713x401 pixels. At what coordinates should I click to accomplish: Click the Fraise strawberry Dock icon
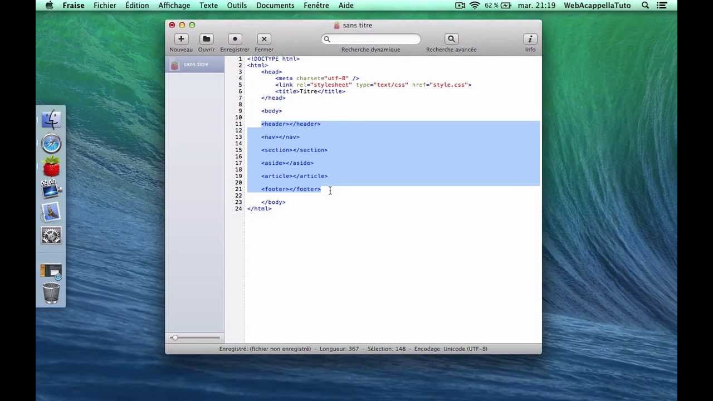[51, 167]
